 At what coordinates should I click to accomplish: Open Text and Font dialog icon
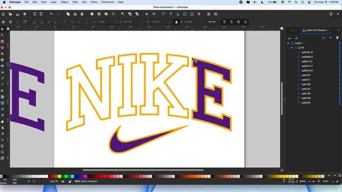point(170,14)
